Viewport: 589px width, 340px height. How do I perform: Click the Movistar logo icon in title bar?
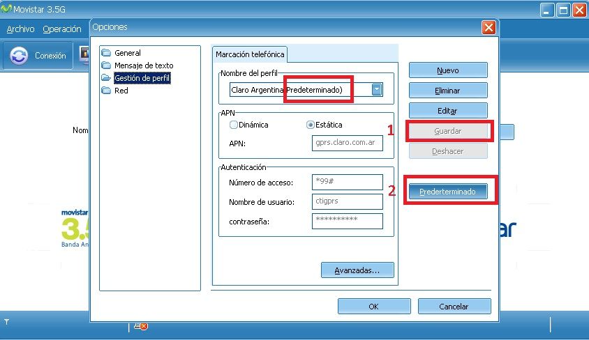coord(6,8)
